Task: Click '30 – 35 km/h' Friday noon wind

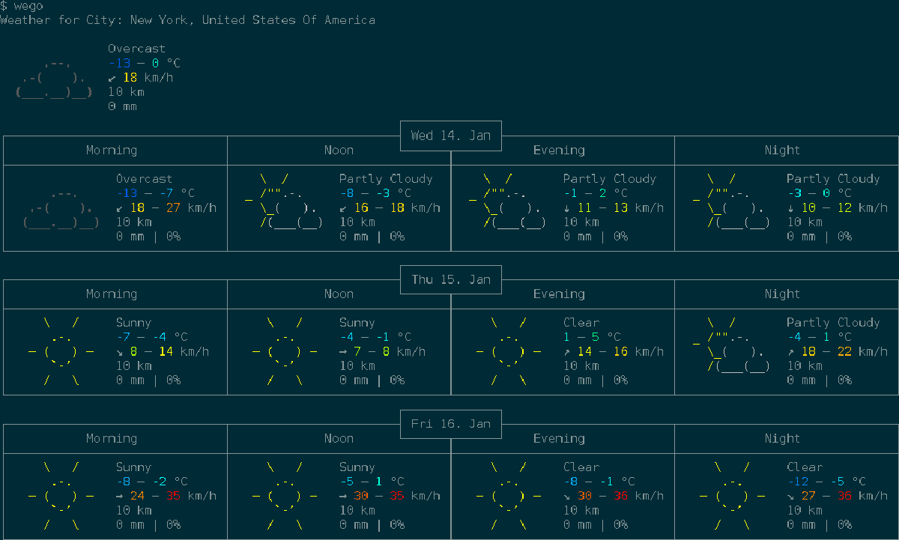Action: tap(397, 496)
